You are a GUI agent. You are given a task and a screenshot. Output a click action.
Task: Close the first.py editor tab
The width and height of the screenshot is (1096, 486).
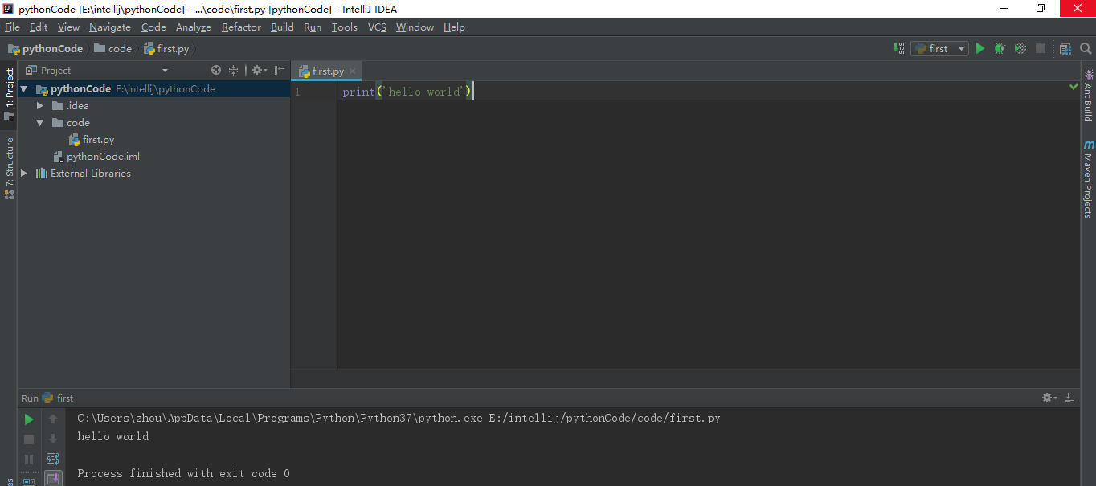coord(353,71)
